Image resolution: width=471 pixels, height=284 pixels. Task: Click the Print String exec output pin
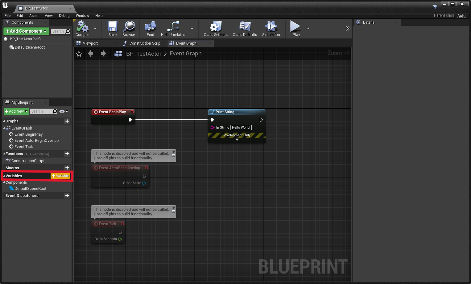(x=261, y=120)
